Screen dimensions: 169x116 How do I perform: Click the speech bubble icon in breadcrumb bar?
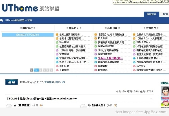[x=1, y=20]
